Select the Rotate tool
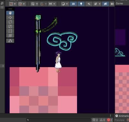 point(10,22)
